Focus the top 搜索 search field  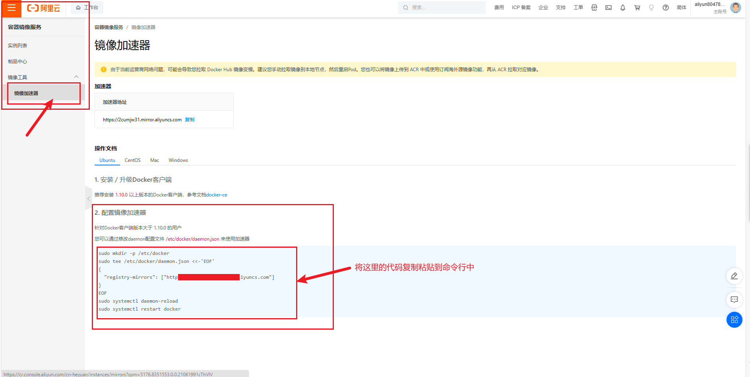(442, 8)
